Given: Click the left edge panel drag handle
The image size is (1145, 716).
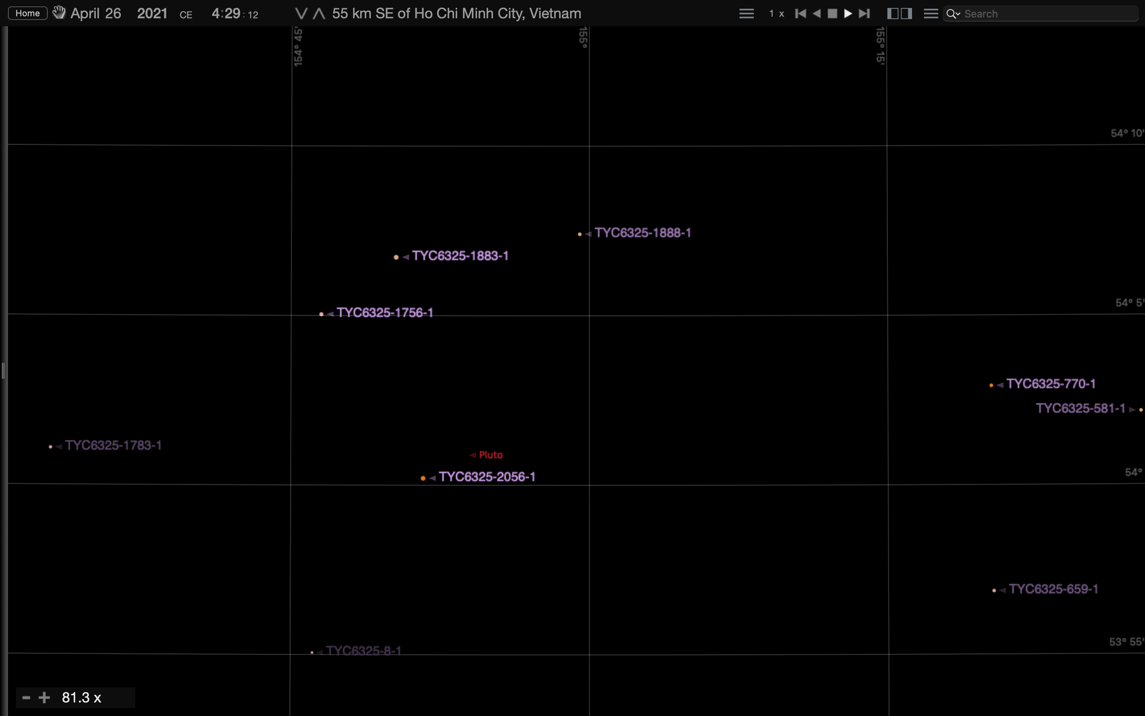Looking at the screenshot, I should coord(3,370).
